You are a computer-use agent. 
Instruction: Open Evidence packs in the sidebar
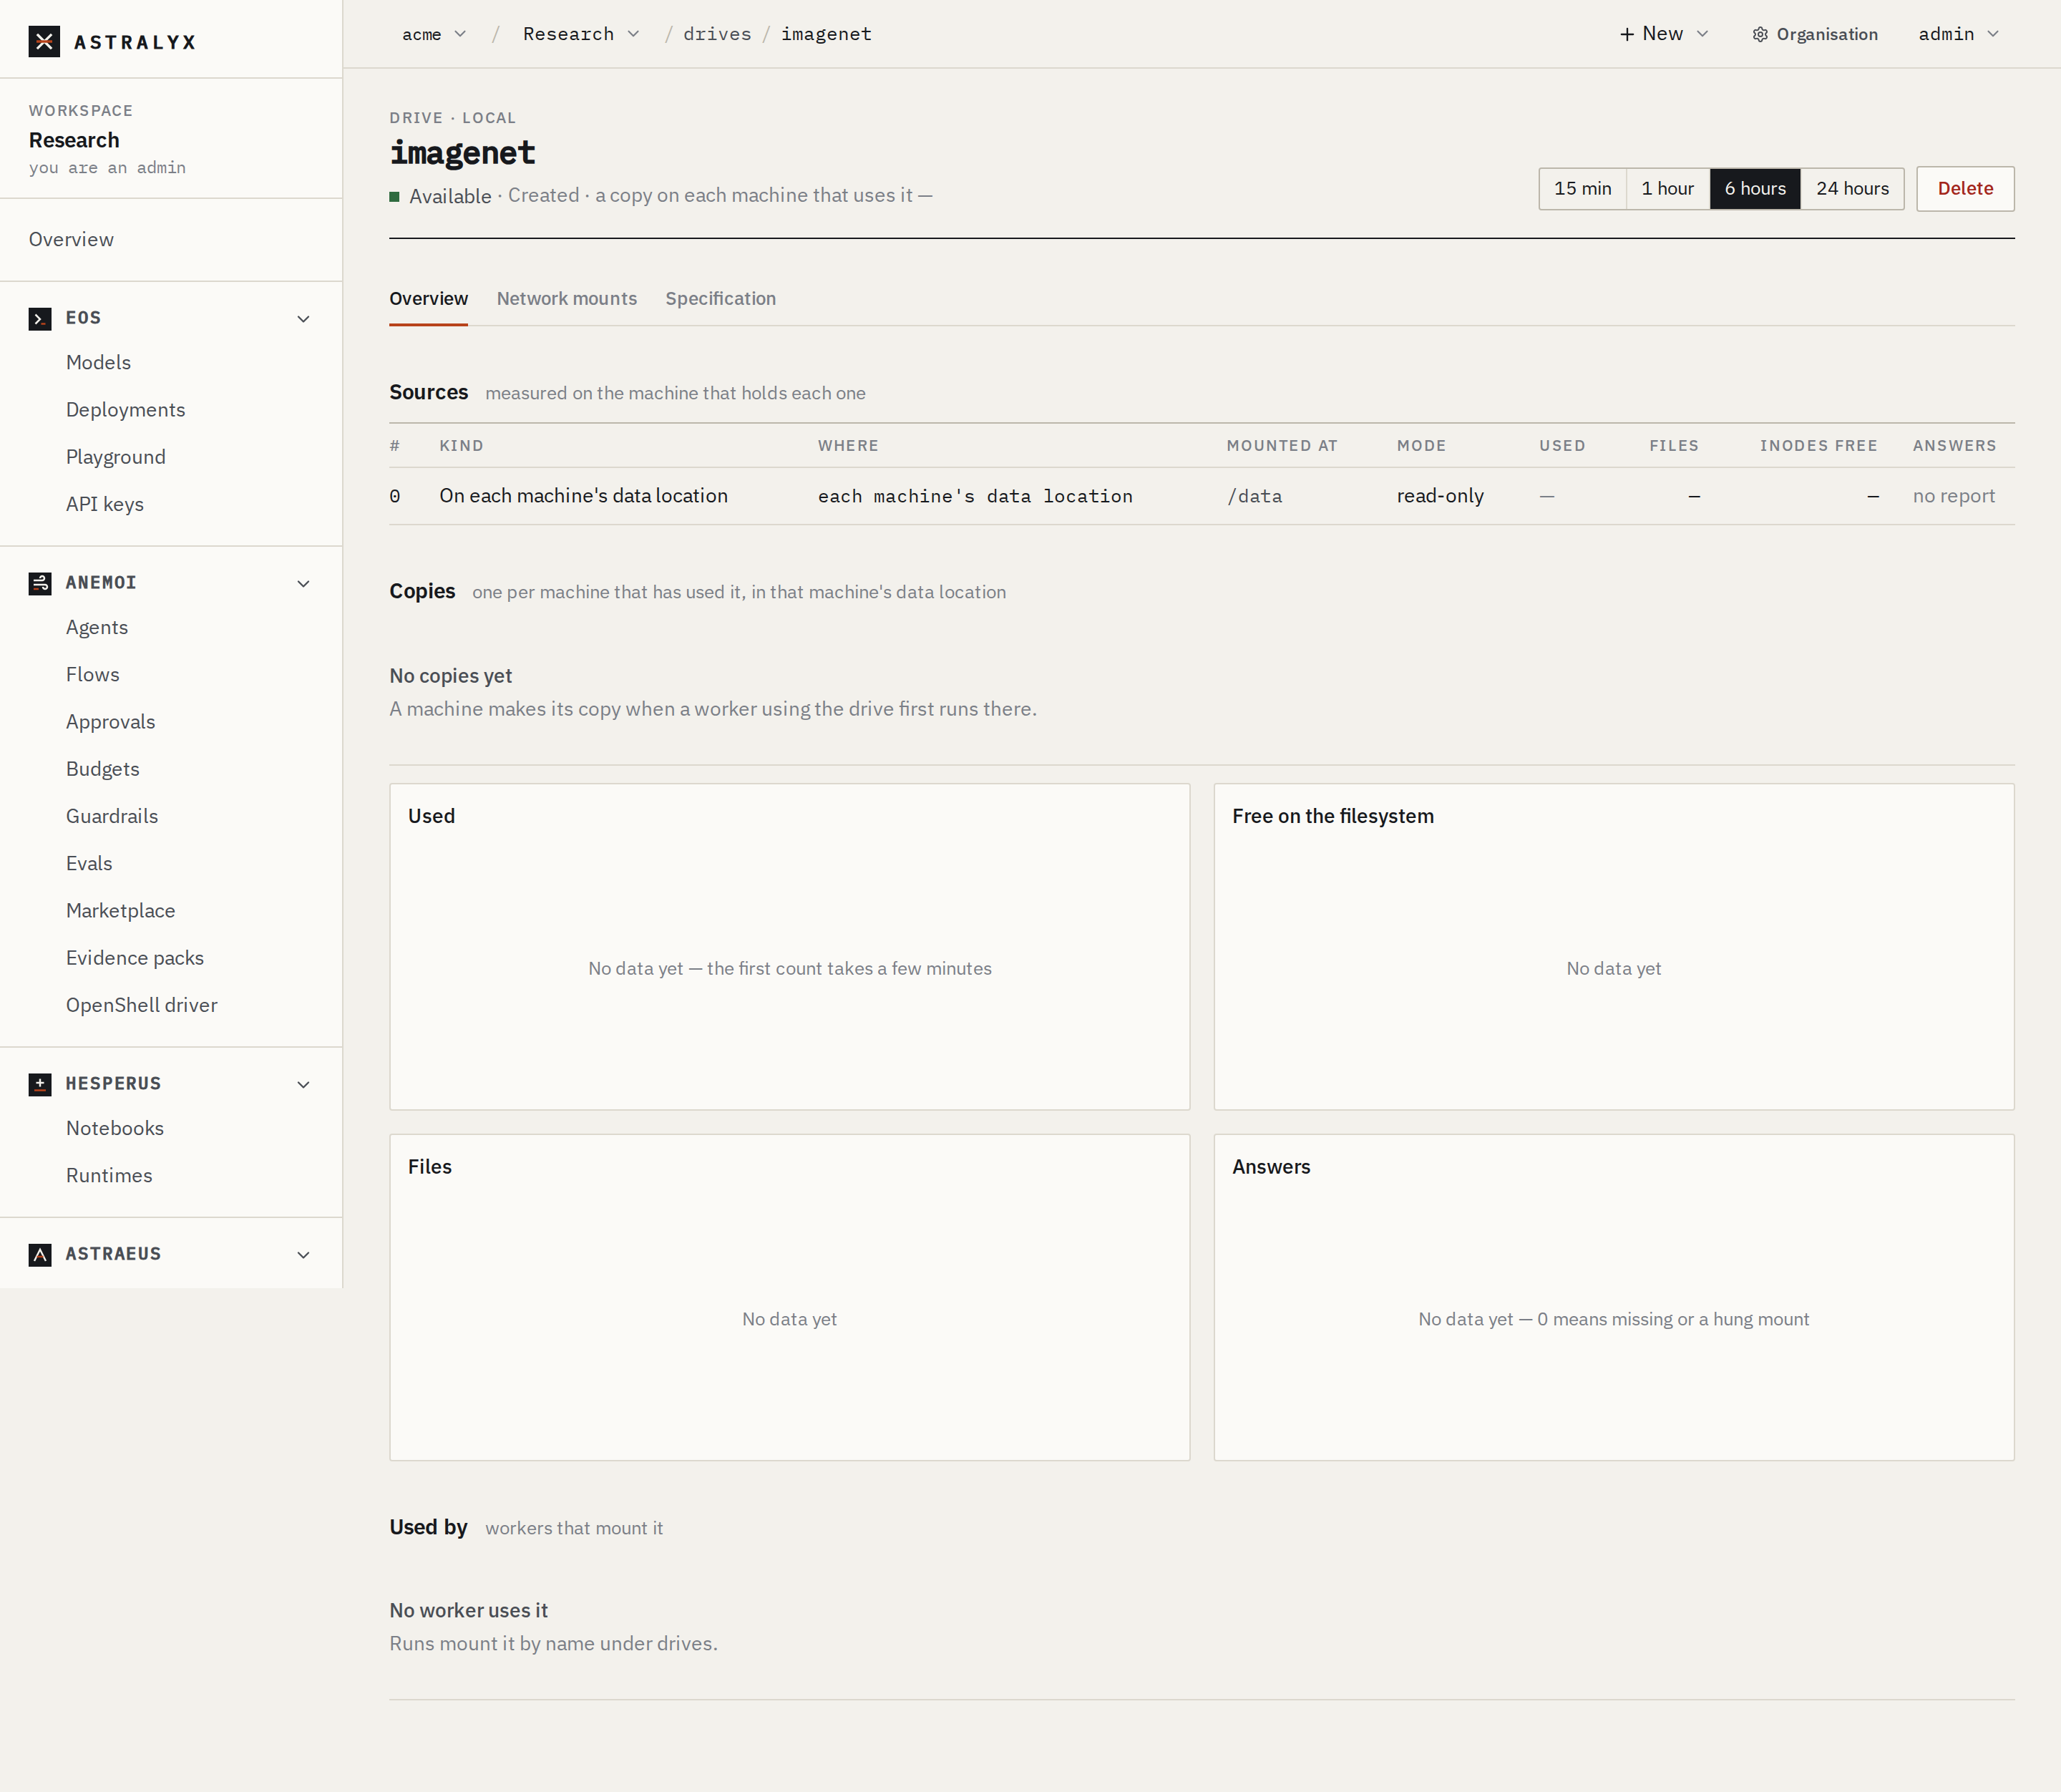(x=135, y=958)
